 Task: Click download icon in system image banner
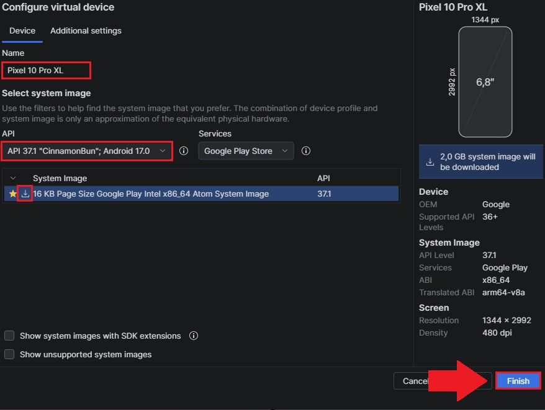[x=430, y=162]
